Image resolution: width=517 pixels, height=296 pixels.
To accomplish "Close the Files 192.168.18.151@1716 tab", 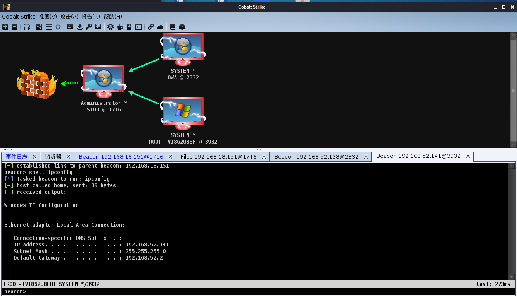I will [x=264, y=157].
